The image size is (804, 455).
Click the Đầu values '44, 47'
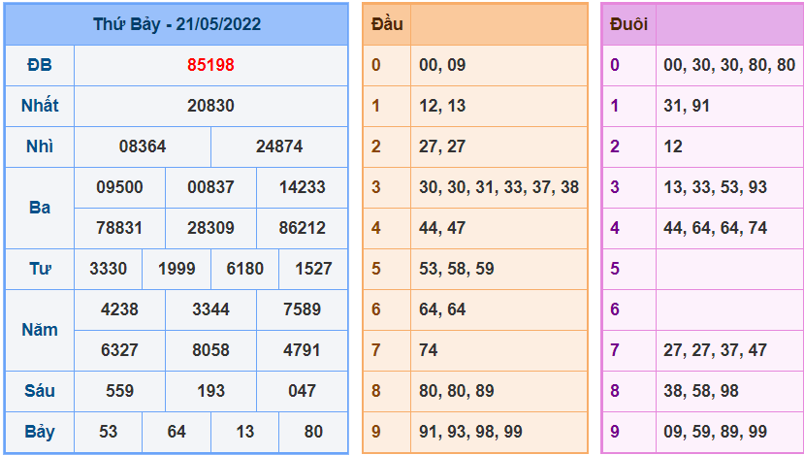click(442, 228)
